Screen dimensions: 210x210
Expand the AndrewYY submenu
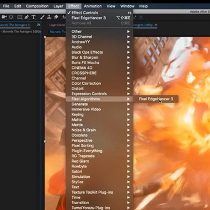coord(99,42)
